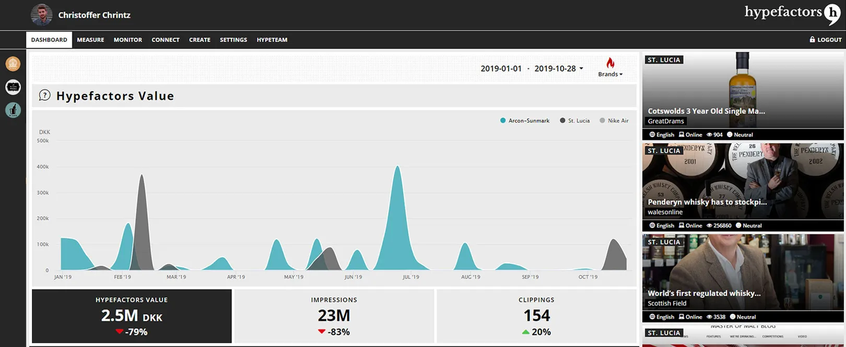Viewport: 846px width, 347px height.
Task: Click the ST. LUCIA tag on Penderyn article
Action: 664,151
